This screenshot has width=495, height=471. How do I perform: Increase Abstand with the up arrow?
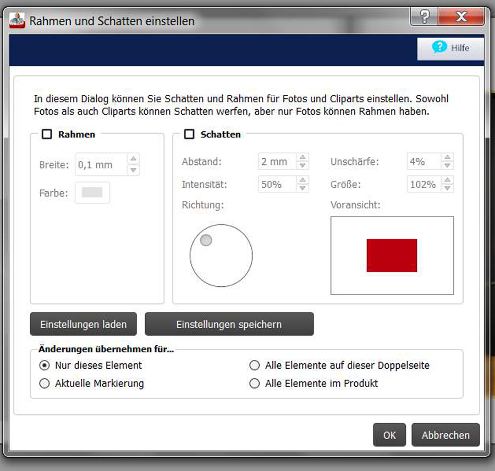302,157
